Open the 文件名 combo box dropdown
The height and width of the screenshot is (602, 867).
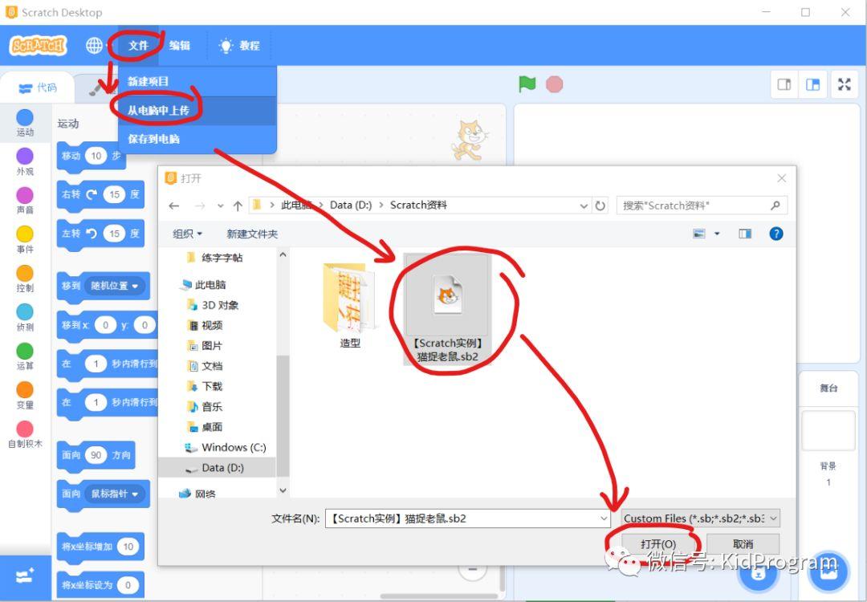pyautogui.click(x=603, y=519)
